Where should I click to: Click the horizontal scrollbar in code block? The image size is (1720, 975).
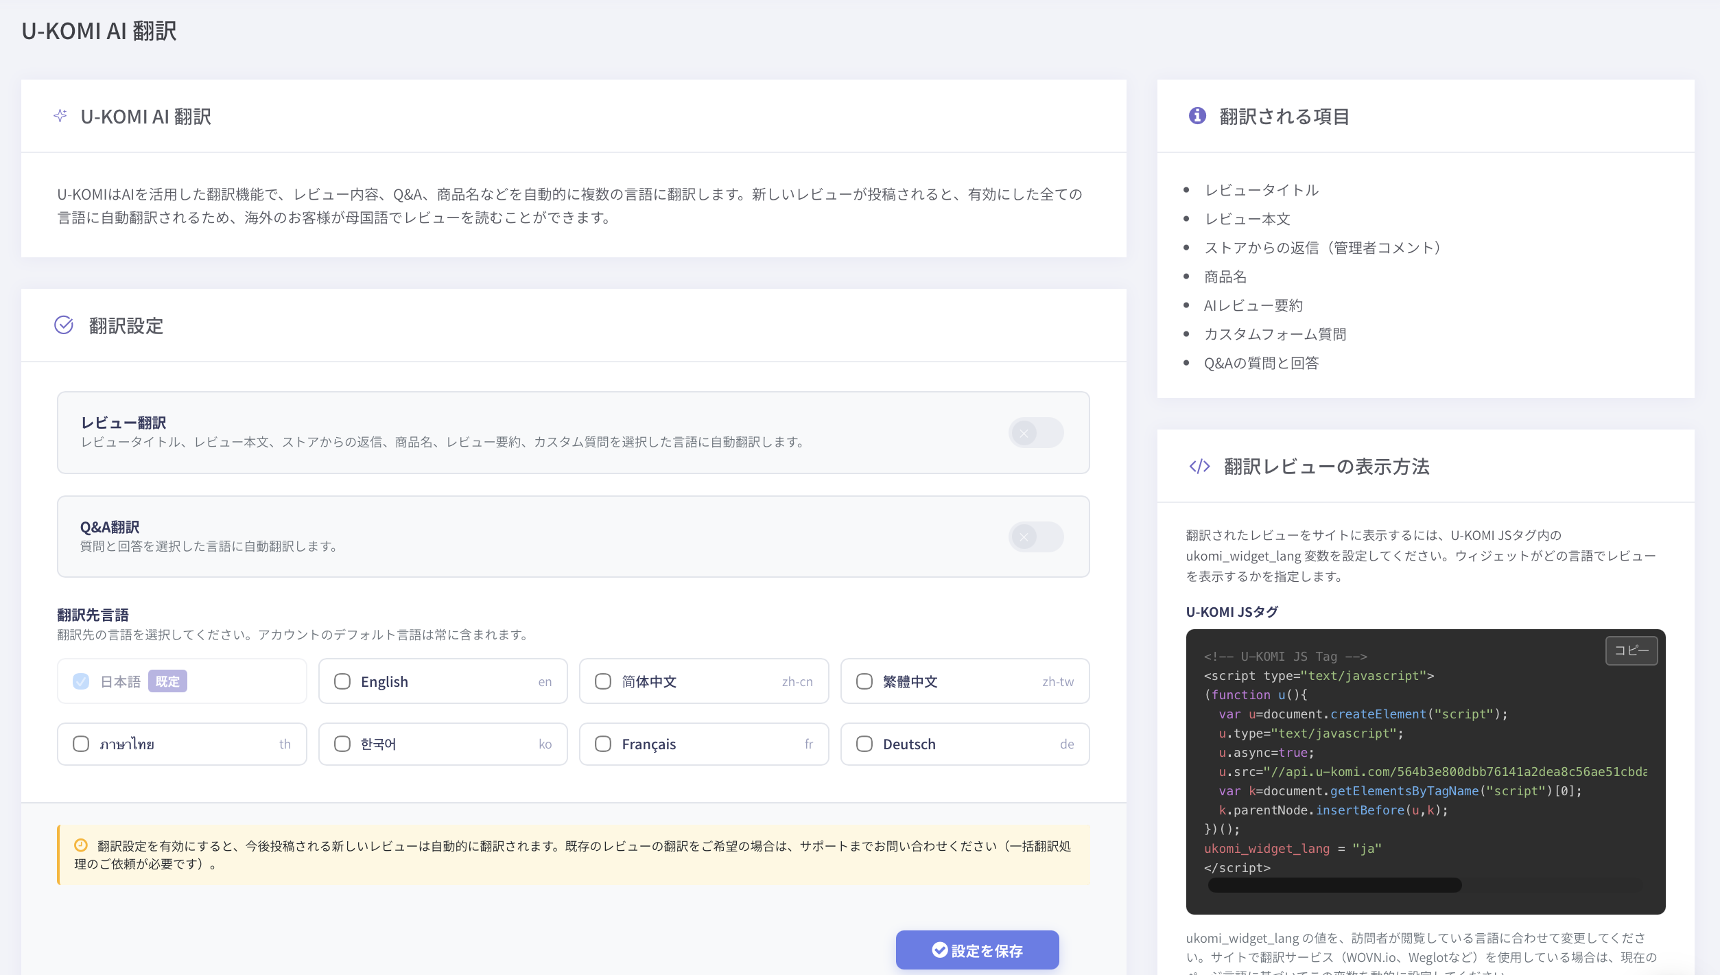pos(1334,886)
